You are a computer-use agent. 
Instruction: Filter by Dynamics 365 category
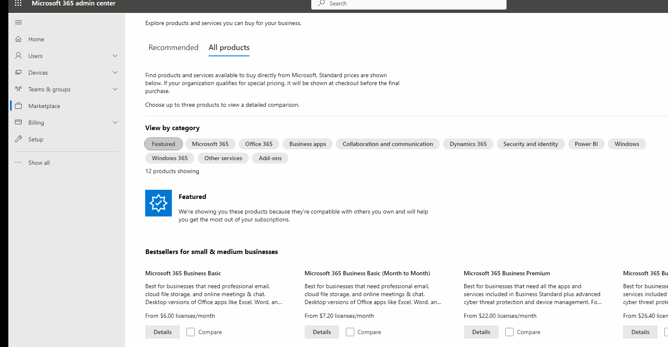(468, 144)
